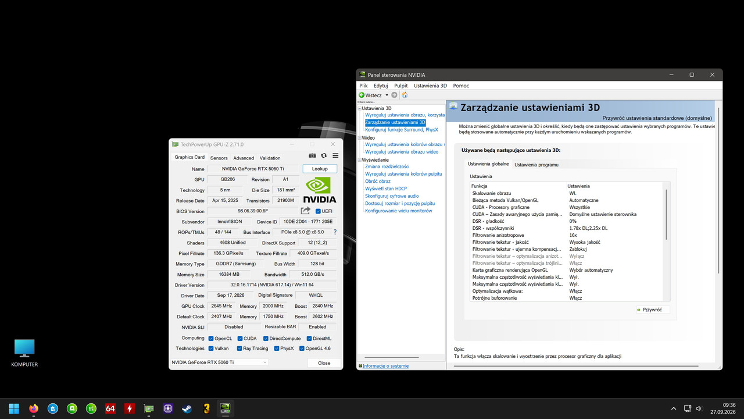744x419 pixels.
Task: Open the purple chip app in taskbar
Action: pyautogui.click(x=168, y=409)
